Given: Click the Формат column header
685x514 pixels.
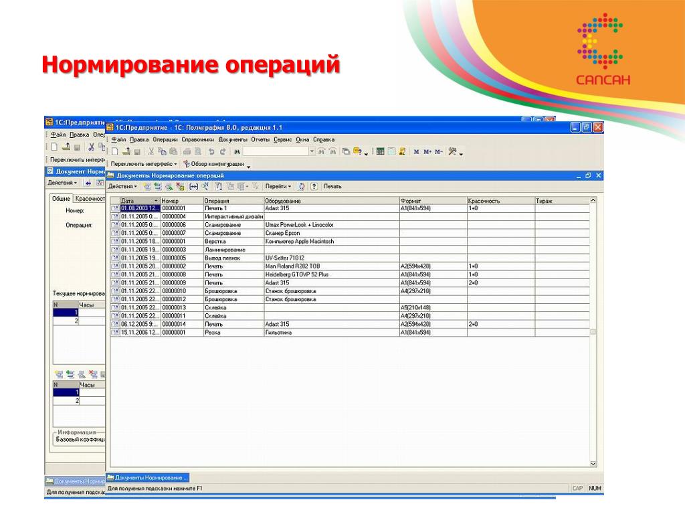Looking at the screenshot, I should click(433, 201).
